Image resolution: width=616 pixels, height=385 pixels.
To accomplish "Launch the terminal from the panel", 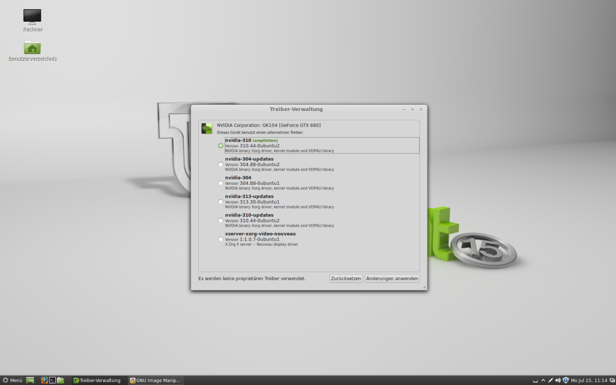I will pyautogui.click(x=52, y=380).
